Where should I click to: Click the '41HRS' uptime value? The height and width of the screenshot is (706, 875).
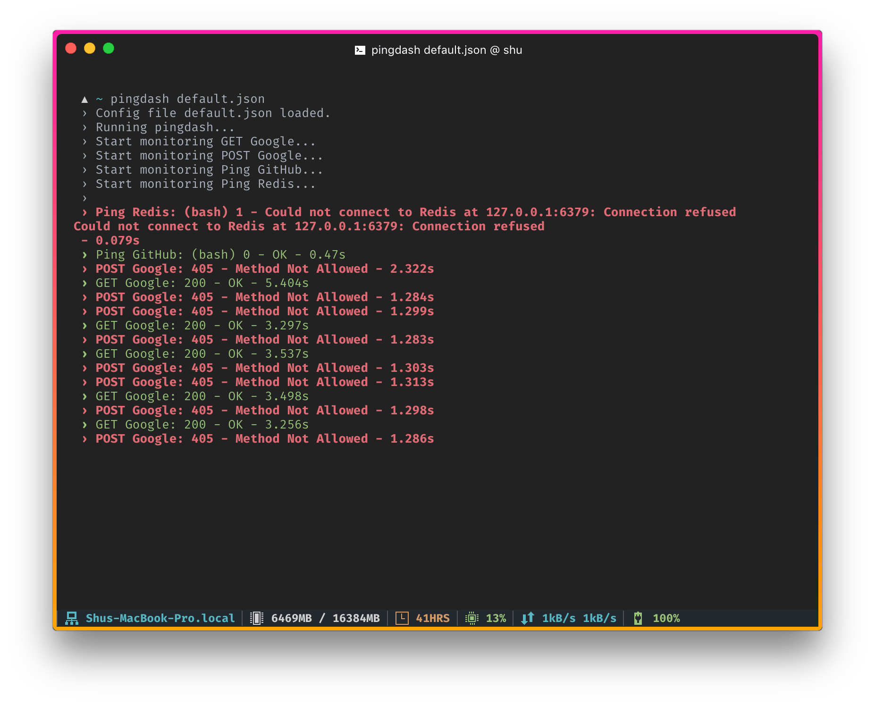(x=432, y=618)
